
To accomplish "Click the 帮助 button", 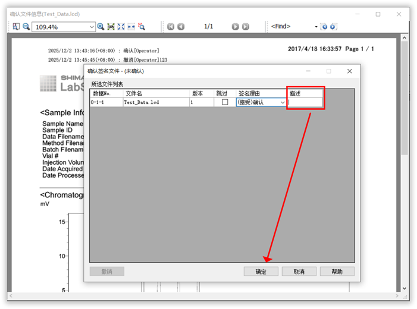I will 337,272.
